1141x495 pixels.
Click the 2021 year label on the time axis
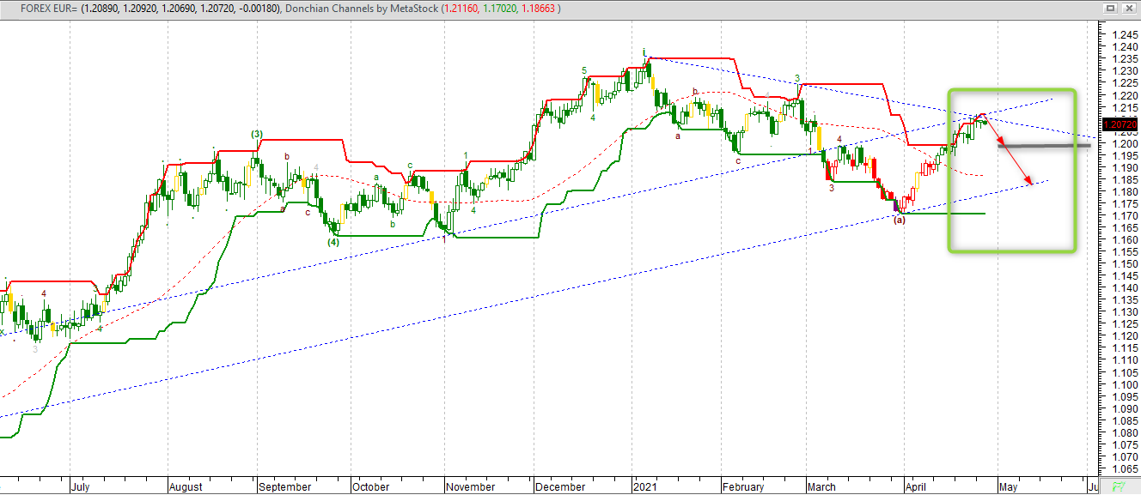pos(645,486)
